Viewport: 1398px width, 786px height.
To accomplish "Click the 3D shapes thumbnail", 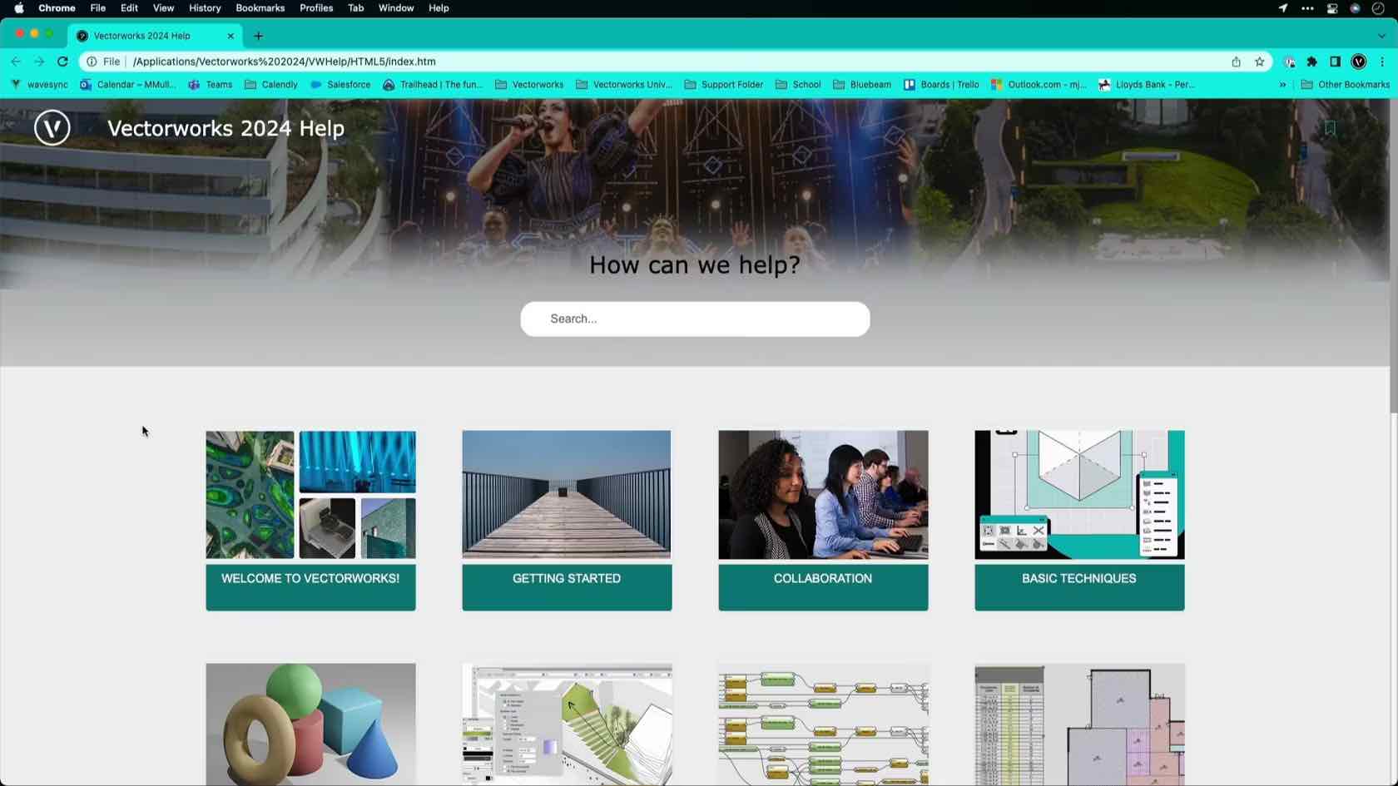I will coord(310,724).
